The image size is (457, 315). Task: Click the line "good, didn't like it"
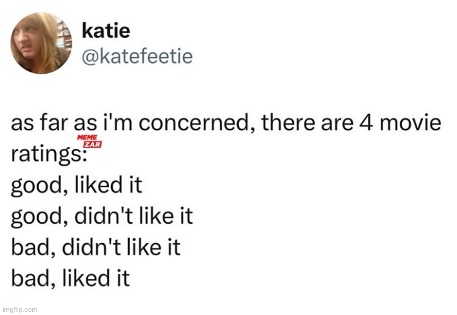(101, 219)
